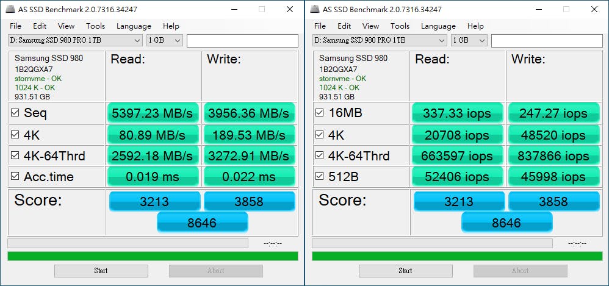
Task: Click AS SSD app icon in left window title bar
Action: coord(10,9)
